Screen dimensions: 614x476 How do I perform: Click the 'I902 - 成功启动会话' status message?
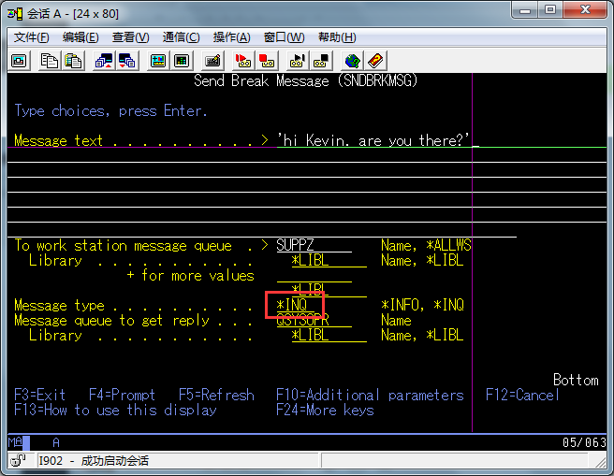click(94, 460)
